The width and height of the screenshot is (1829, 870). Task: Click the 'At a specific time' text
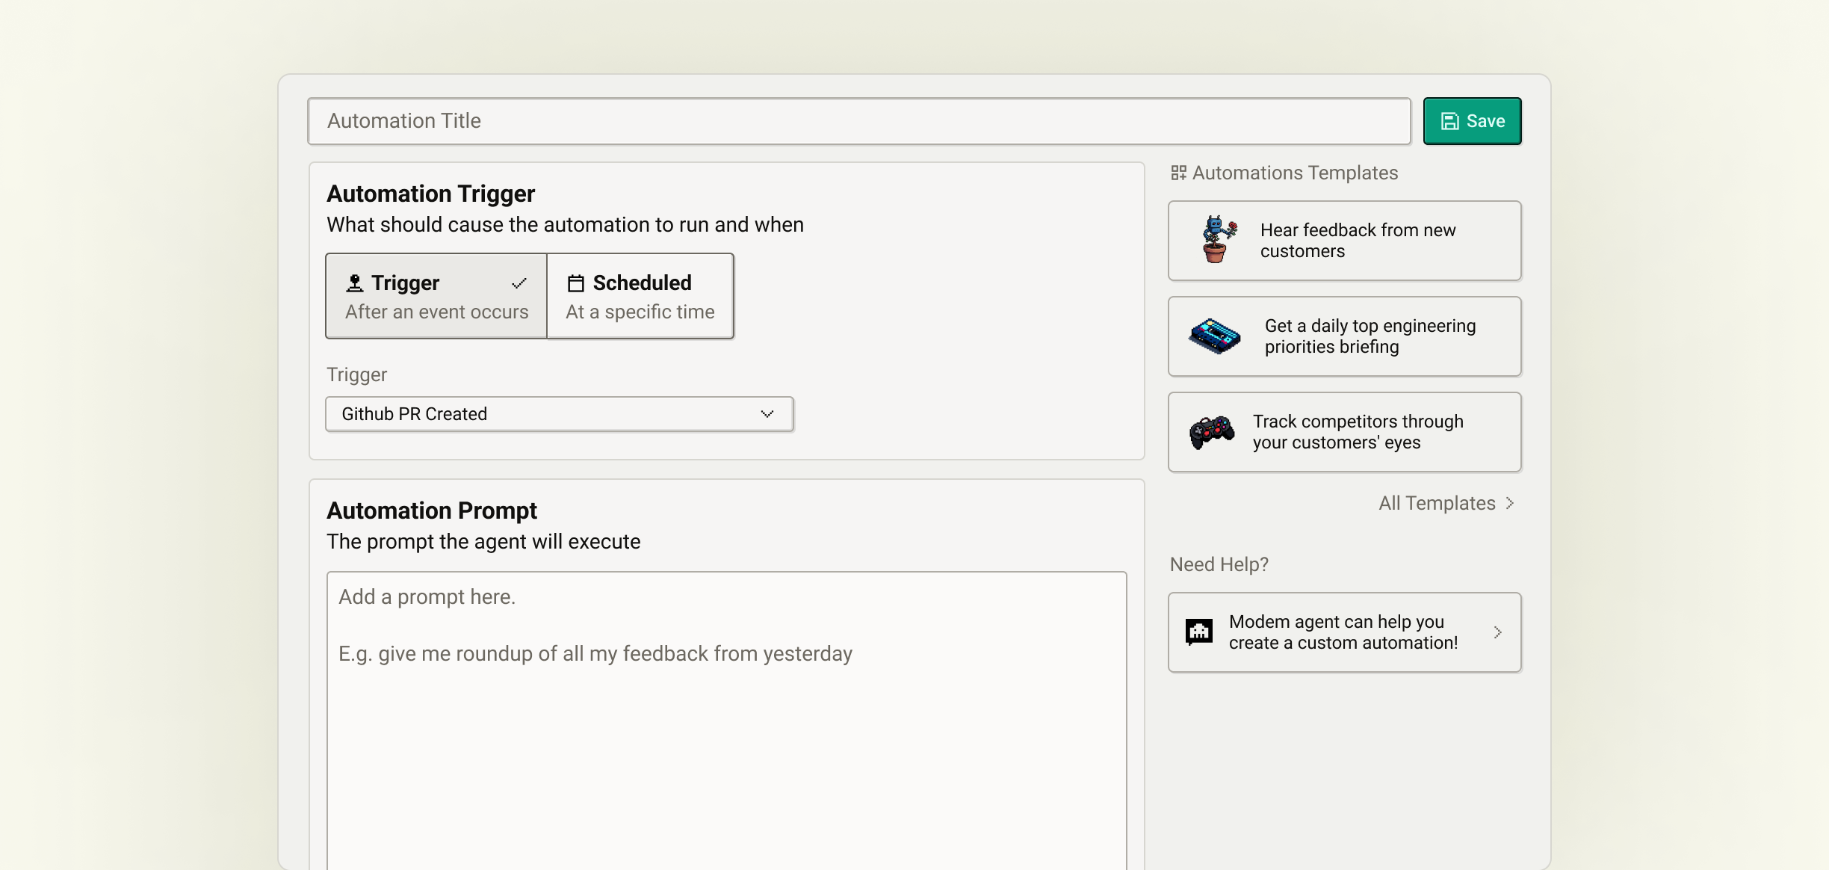640,312
